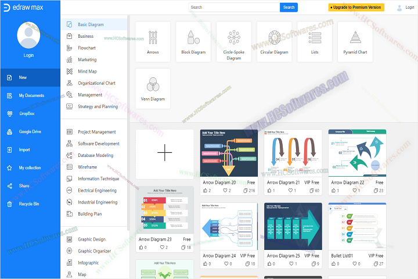Click the Electrical Engineering category icon

(x=69, y=191)
